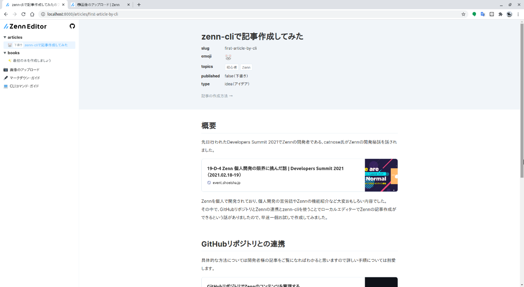Open 最初の本を作成しましょう in books

32,61
